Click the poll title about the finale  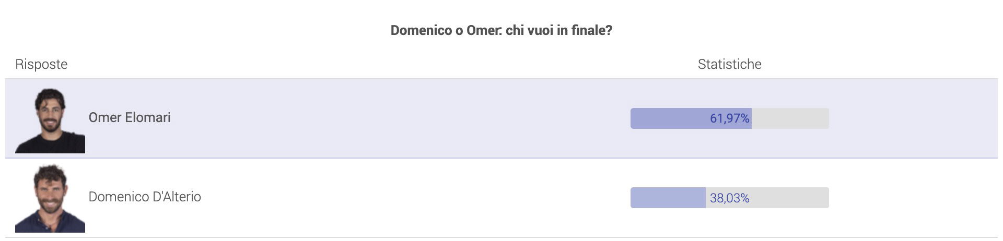point(501,30)
